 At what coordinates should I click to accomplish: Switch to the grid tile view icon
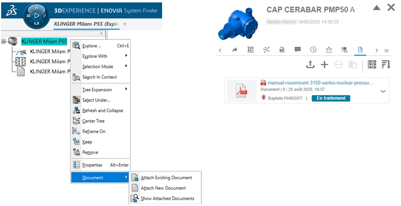(372, 64)
